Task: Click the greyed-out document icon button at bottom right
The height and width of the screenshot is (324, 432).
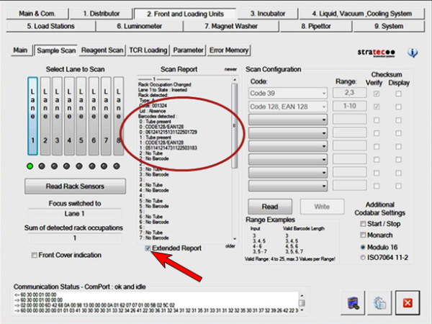Action: [380, 302]
